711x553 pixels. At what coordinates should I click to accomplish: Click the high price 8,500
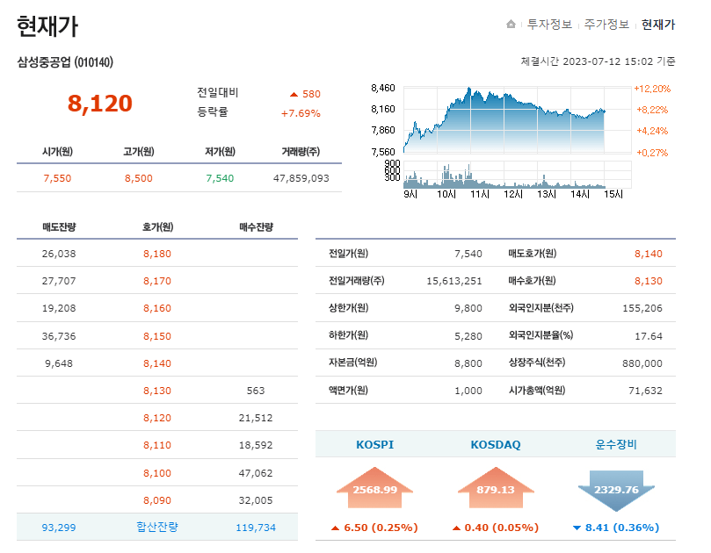click(x=139, y=178)
